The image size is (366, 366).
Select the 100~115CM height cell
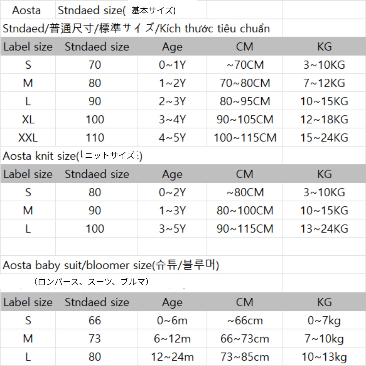(x=245, y=138)
